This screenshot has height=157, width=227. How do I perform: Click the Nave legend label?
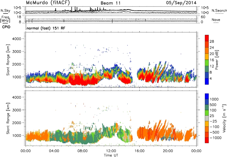pos(216,20)
